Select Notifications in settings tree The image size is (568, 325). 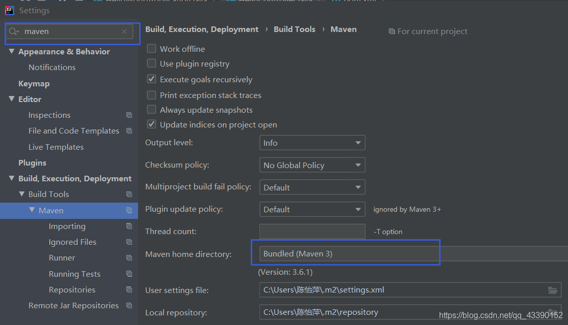[x=52, y=68]
